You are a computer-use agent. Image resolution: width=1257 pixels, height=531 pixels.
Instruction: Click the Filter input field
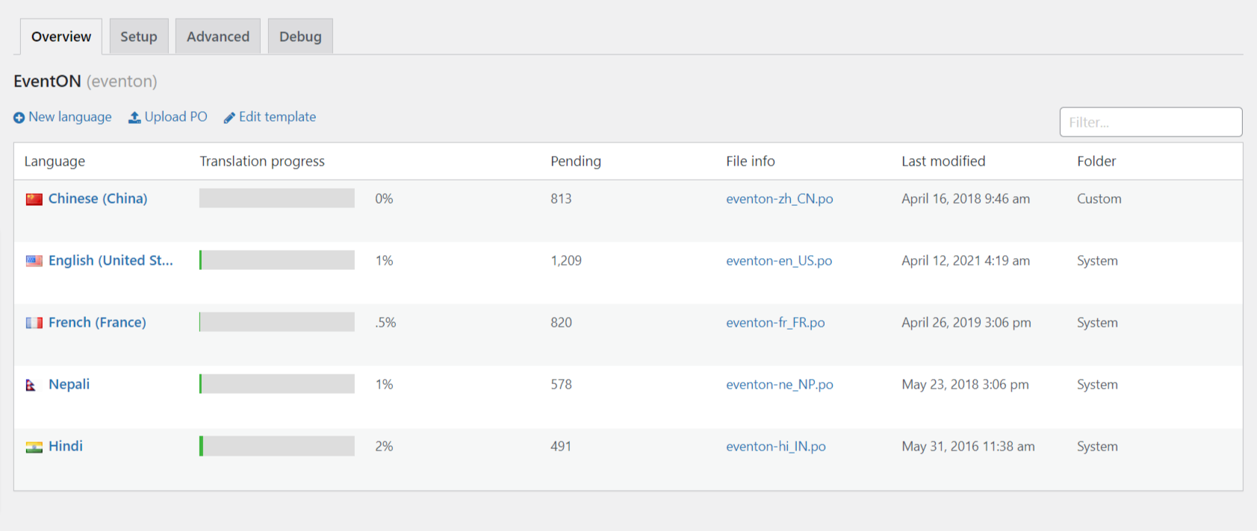click(1151, 122)
